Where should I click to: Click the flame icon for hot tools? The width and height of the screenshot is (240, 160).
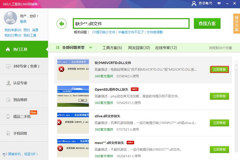click(x=8, y=49)
